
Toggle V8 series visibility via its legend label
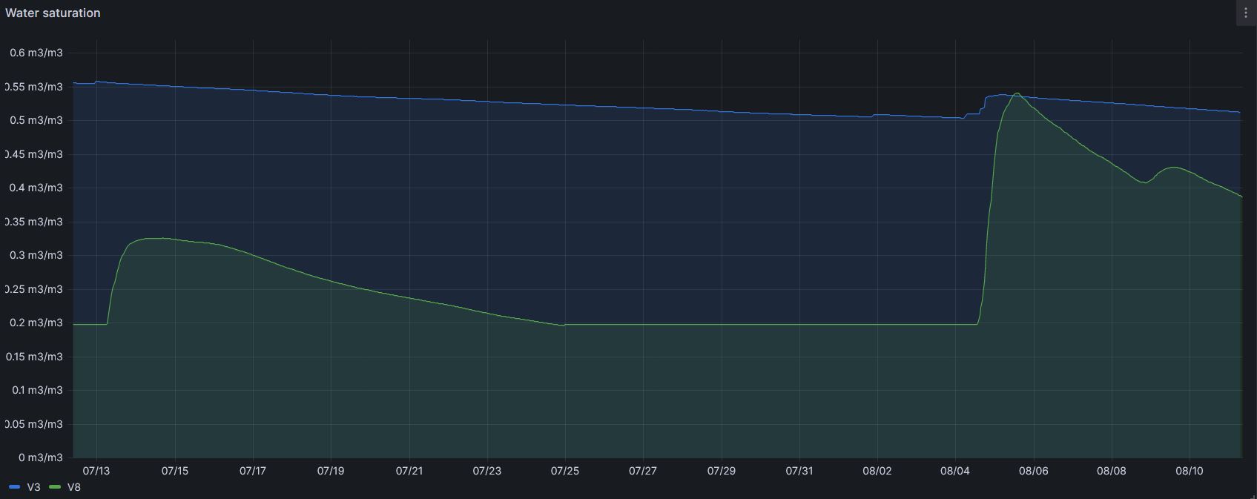[x=74, y=487]
